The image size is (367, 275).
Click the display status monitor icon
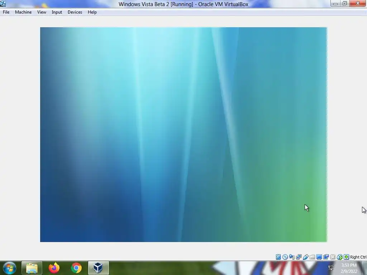click(319, 257)
